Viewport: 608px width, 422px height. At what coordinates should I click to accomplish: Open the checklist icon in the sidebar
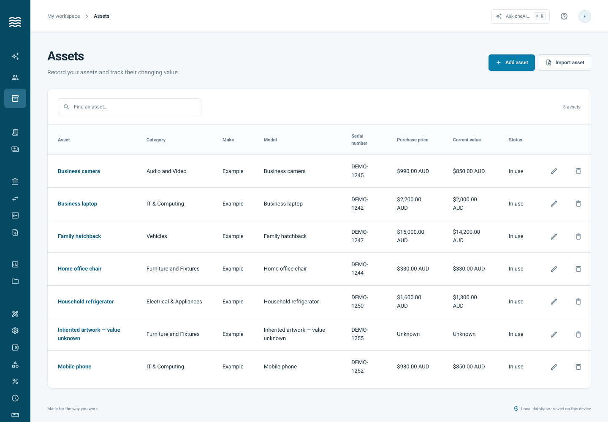[15, 216]
